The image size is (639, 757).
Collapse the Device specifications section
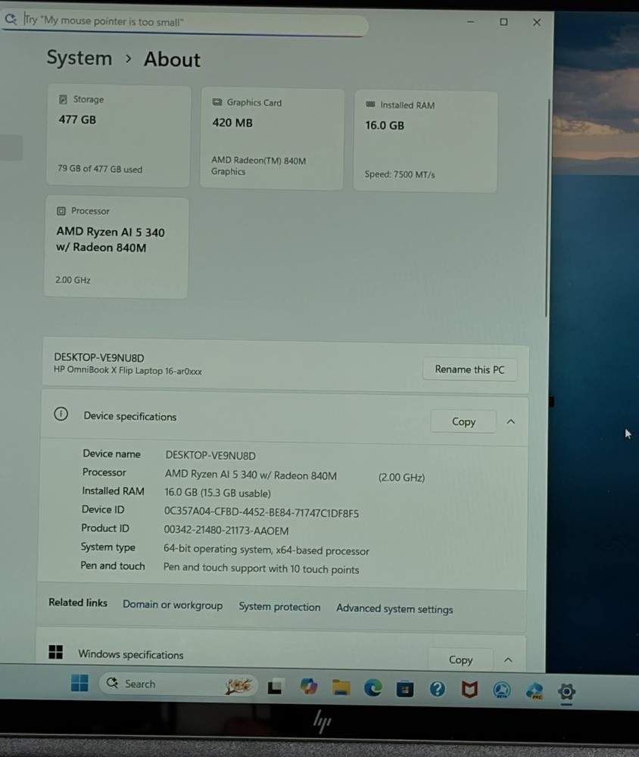point(510,422)
